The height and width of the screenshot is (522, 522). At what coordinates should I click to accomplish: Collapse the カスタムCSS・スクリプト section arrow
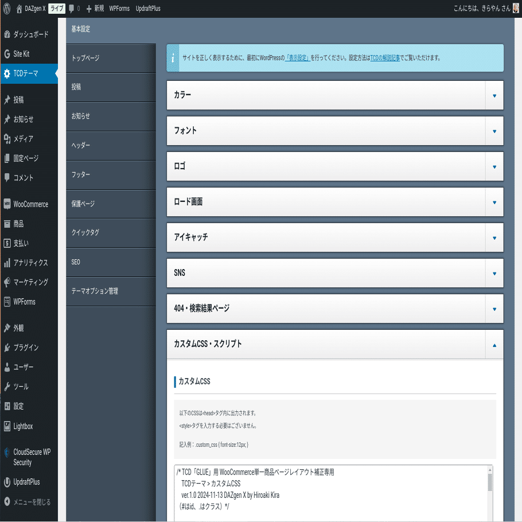[494, 345]
